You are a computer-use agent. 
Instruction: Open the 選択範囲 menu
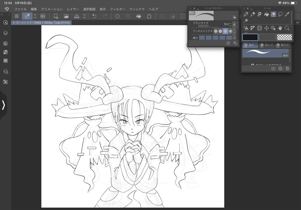[x=89, y=9]
